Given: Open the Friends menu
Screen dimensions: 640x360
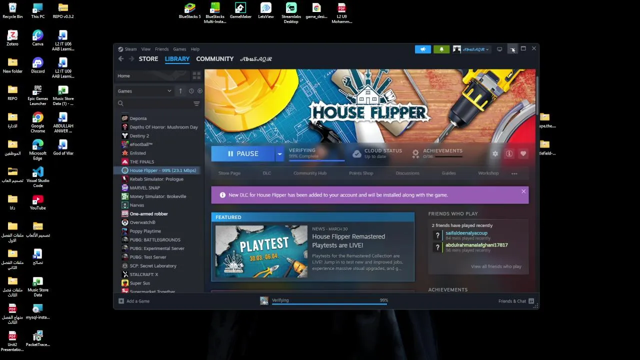Looking at the screenshot, I should point(161,49).
